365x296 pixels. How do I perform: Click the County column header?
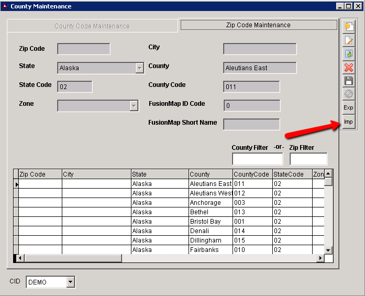(x=211, y=174)
